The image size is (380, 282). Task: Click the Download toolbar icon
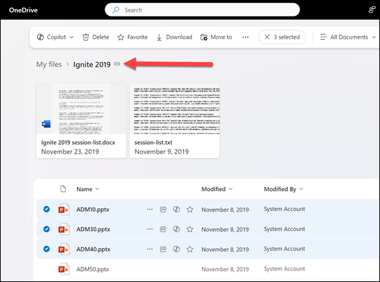pos(159,37)
